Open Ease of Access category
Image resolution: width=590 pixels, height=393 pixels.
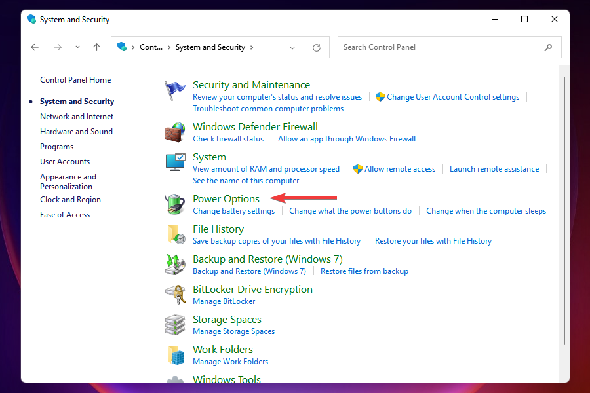coord(65,215)
